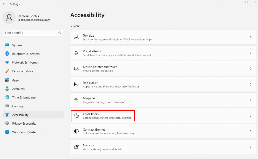Click the Text size AA icon

click(76, 37)
